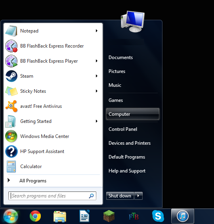Image resolution: width=214 pixels, height=224 pixels.
Task: Open Skype from the taskbar
Action: tap(158, 216)
